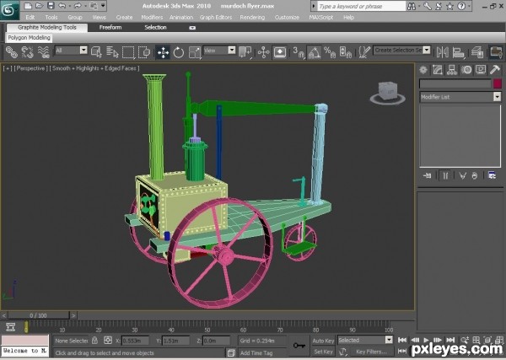Toggle Window/Crossing selection mode
Image resolution: width=506 pixels, height=360 pixels.
(144, 52)
